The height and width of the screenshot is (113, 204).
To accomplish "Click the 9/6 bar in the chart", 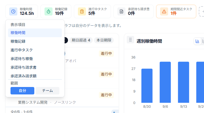I will tap(165, 82).
